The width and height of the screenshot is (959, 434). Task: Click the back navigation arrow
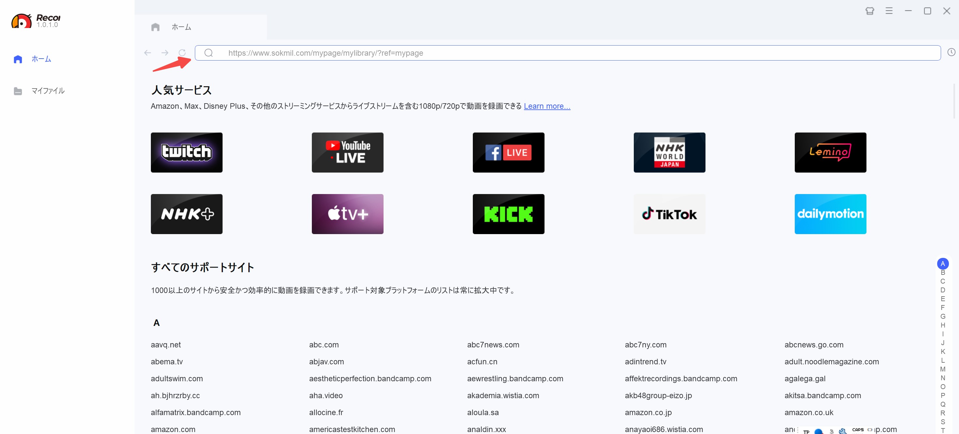[147, 53]
